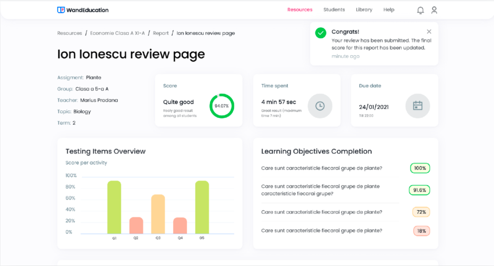Open the user profile icon
Screen dimensions: 494x266
434,10
